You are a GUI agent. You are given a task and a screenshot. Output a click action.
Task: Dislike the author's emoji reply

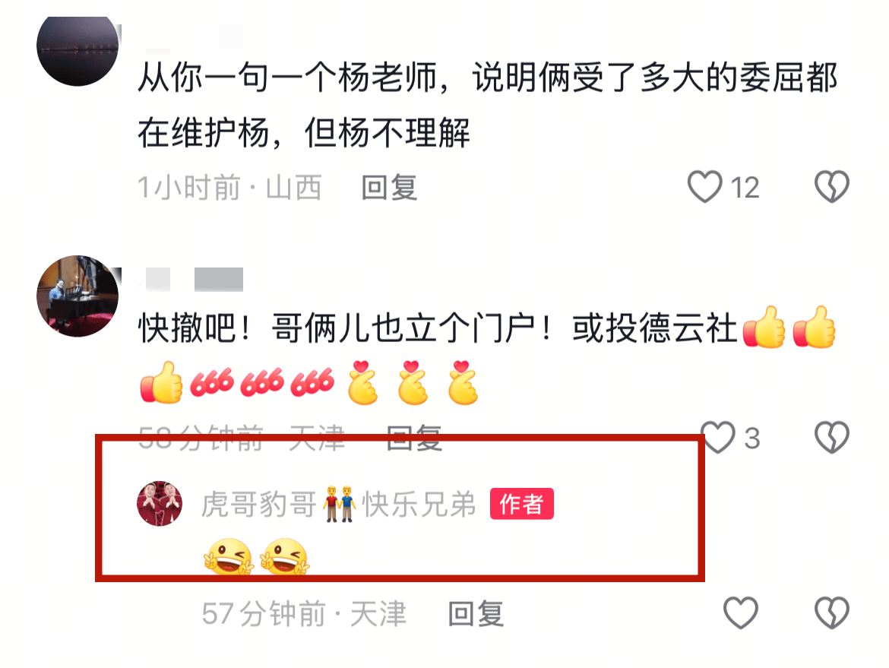click(832, 613)
